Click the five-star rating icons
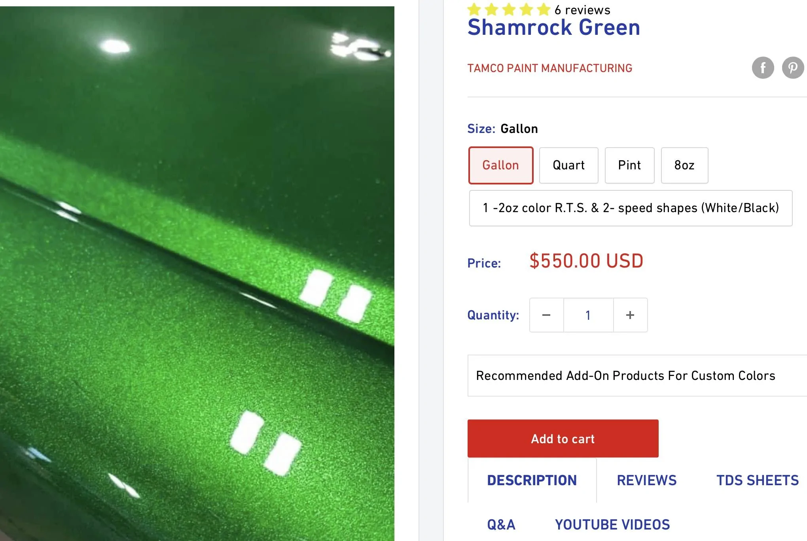 [x=509, y=9]
